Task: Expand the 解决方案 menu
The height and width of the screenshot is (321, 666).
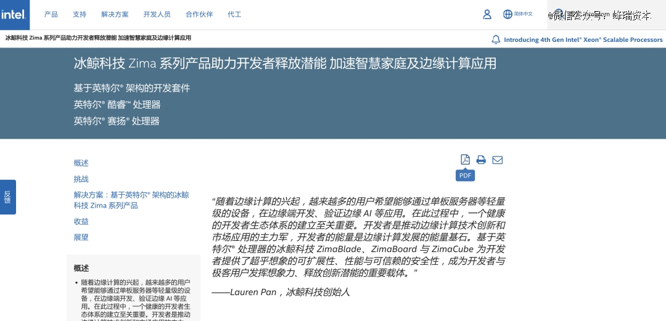Action: click(x=115, y=14)
